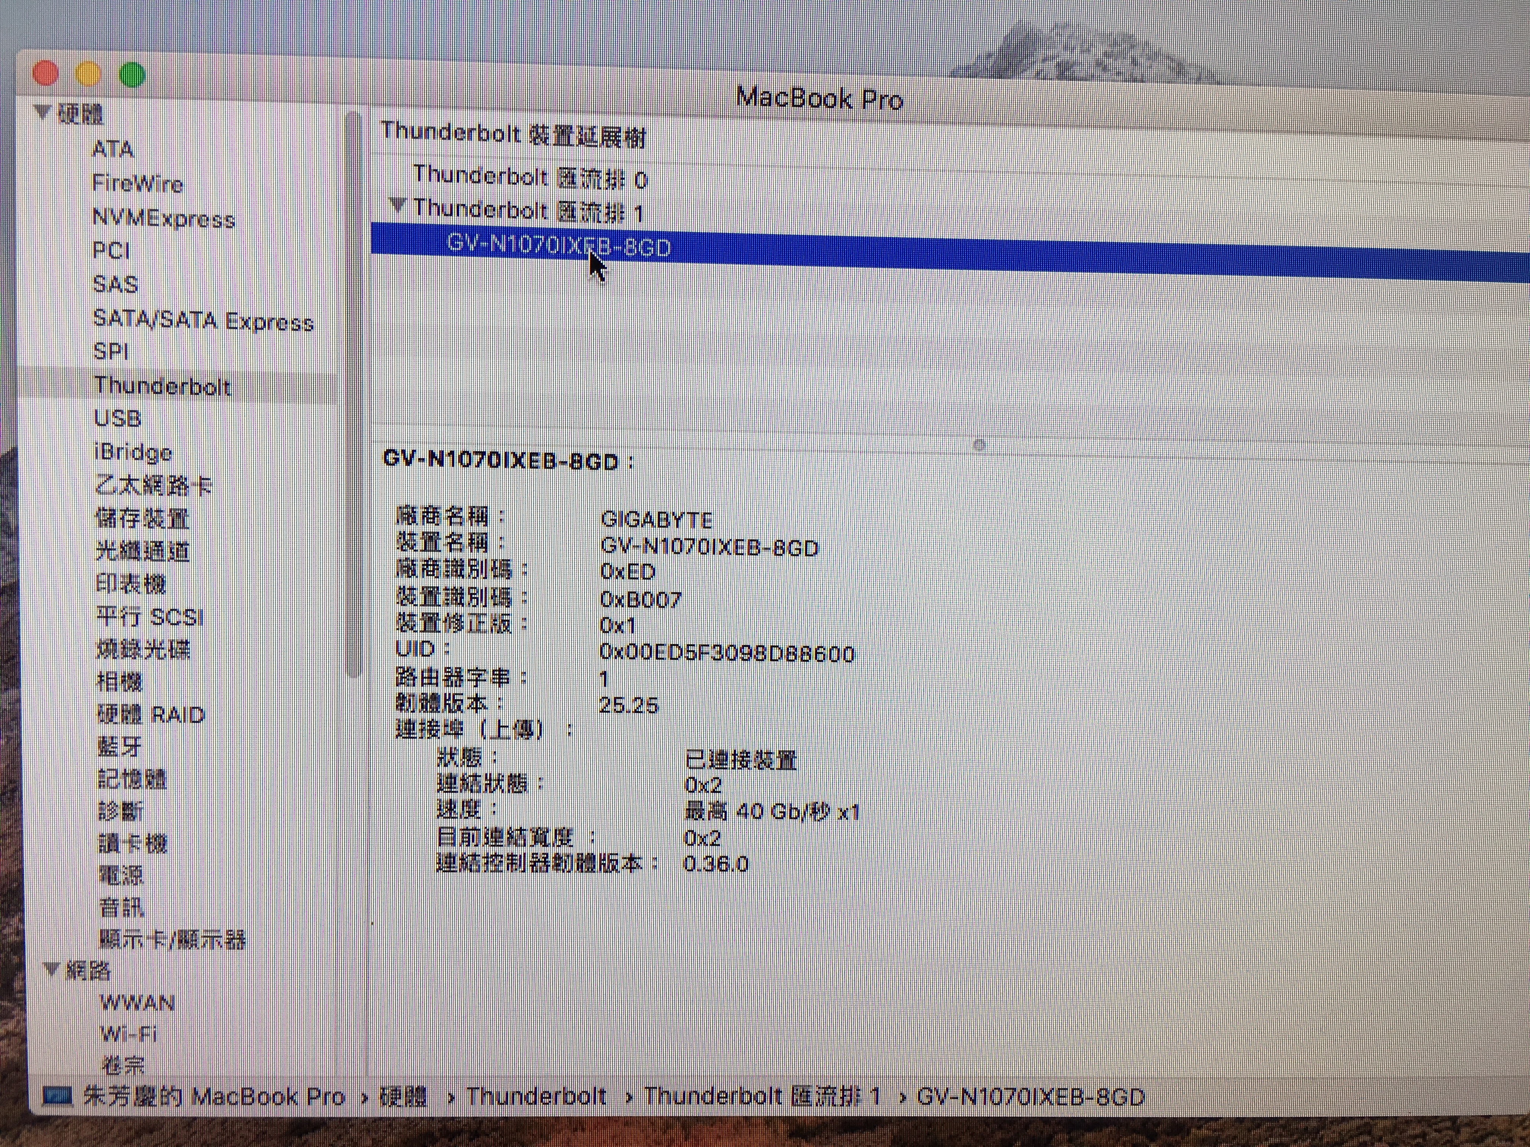This screenshot has width=1530, height=1147.
Task: Select 診斷 in the sidebar
Action: pos(120,811)
